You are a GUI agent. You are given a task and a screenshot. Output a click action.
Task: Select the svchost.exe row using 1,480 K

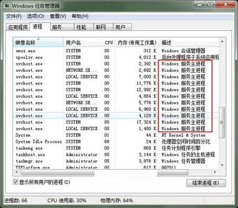coord(116,129)
